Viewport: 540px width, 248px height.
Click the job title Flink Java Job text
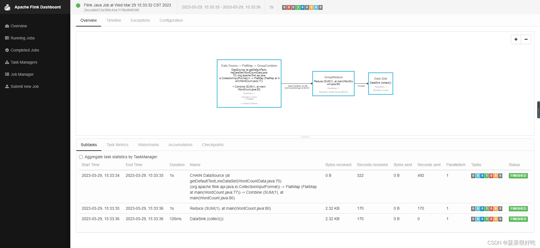click(x=127, y=5)
